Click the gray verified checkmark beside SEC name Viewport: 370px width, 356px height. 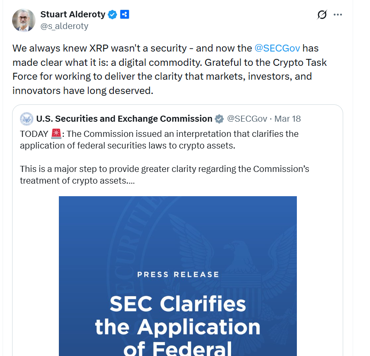[219, 118]
